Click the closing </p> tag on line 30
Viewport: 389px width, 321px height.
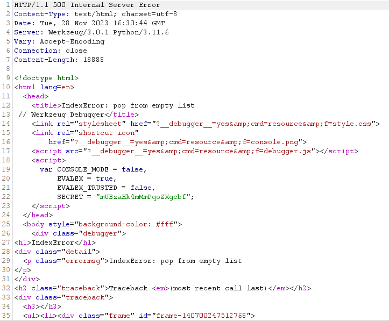click(x=23, y=270)
